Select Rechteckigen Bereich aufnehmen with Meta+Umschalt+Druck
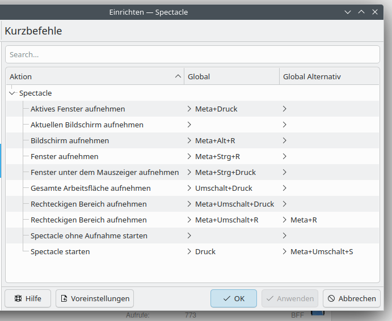Image resolution: width=392 pixels, height=321 pixels. tap(88, 204)
